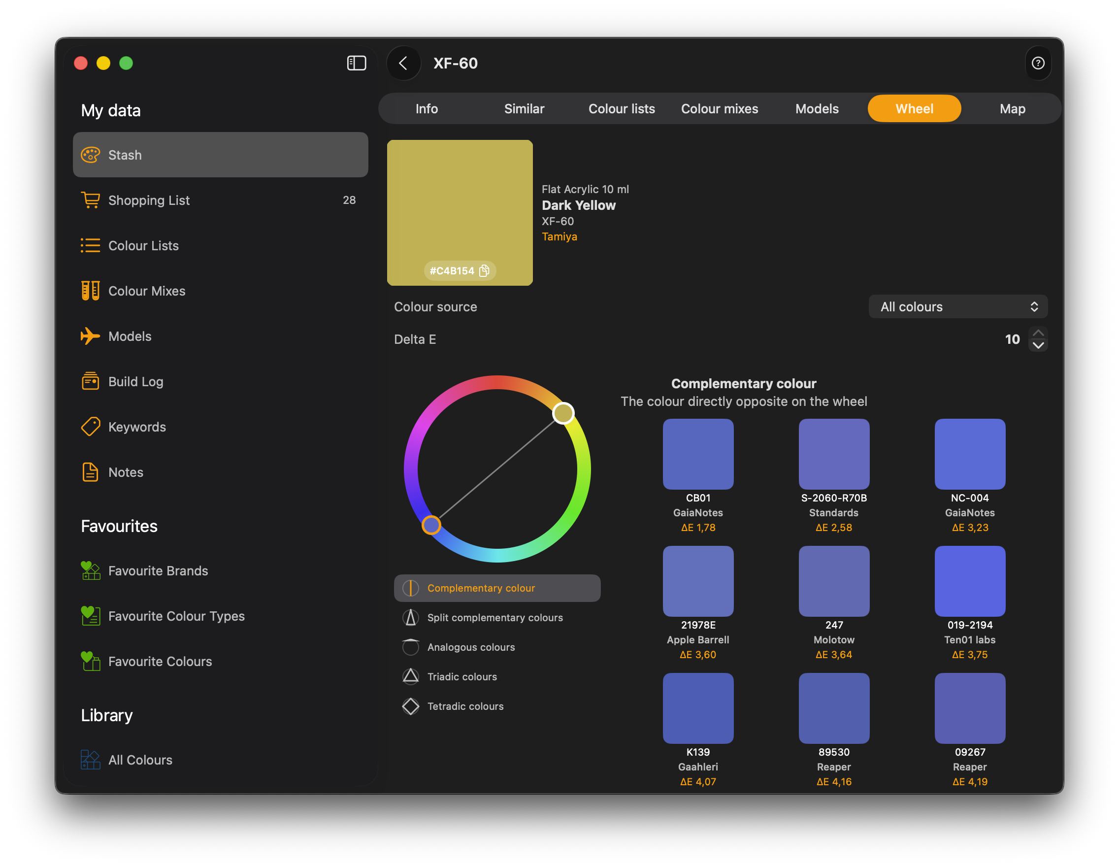Viewport: 1119px width, 867px height.
Task: Select Complementary colour scheme
Action: pos(497,588)
